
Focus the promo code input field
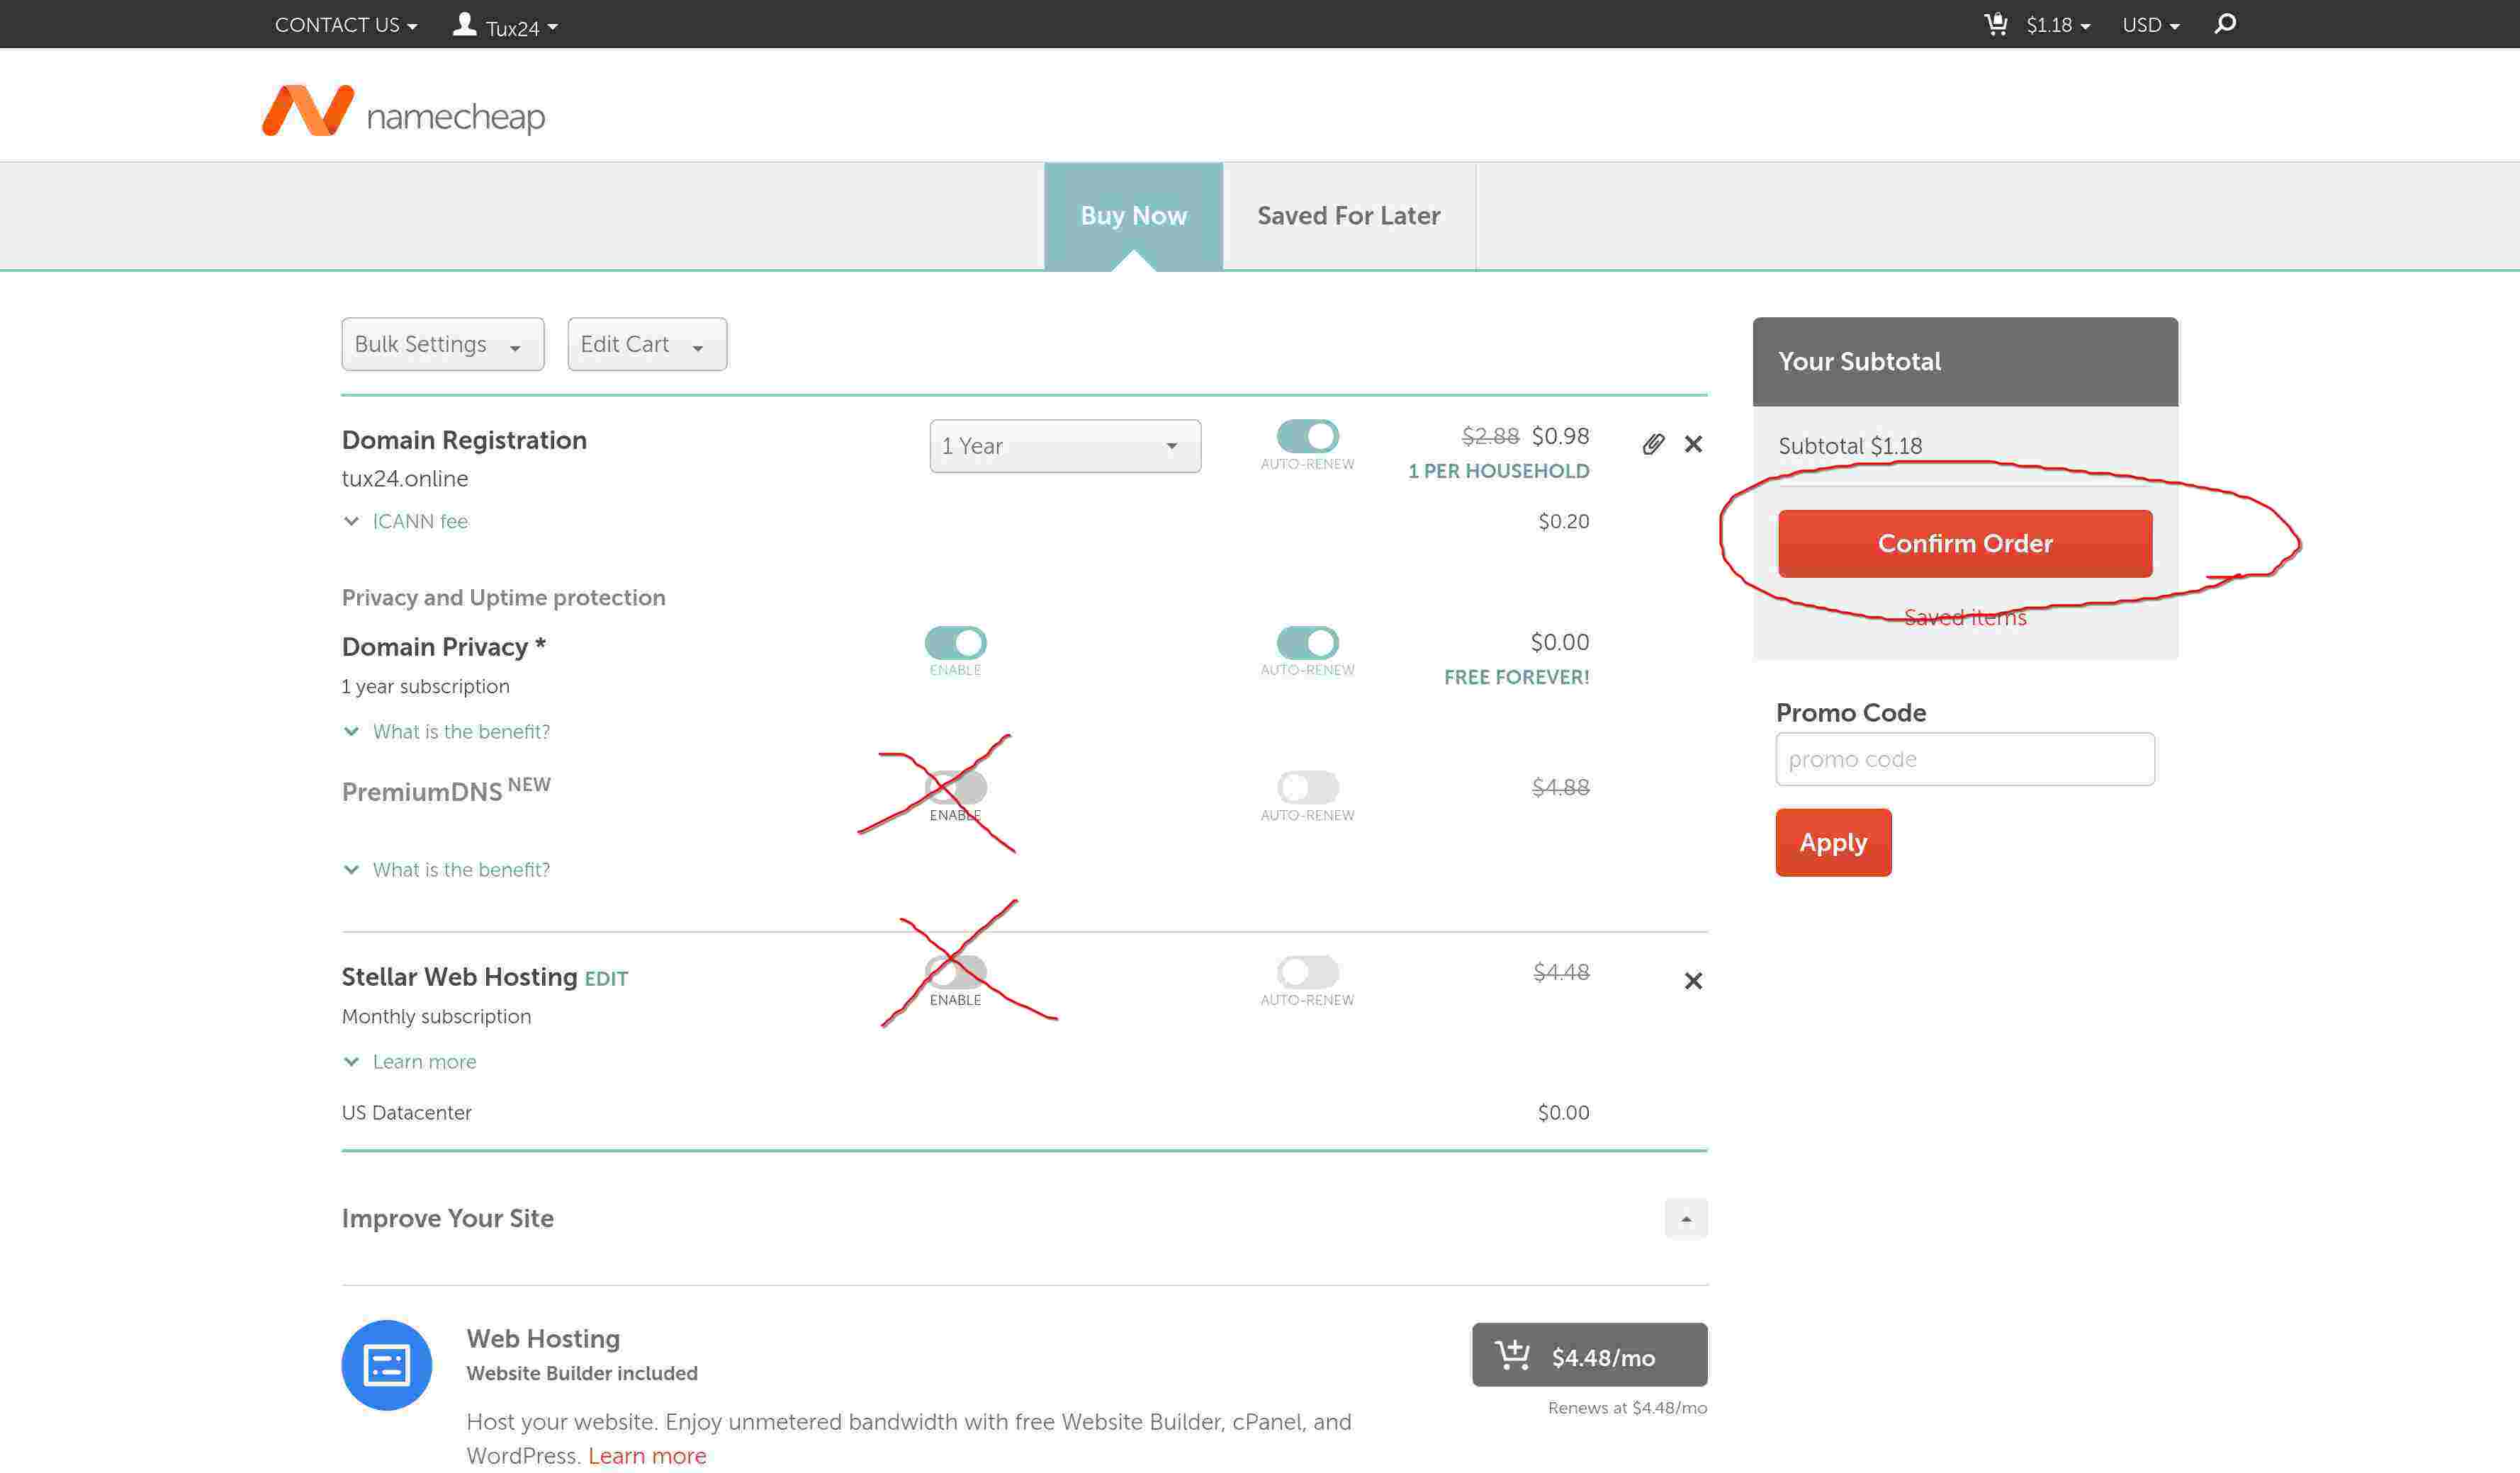tap(1965, 759)
